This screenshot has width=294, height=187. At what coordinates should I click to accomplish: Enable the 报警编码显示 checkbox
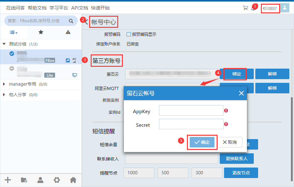click(129, 34)
